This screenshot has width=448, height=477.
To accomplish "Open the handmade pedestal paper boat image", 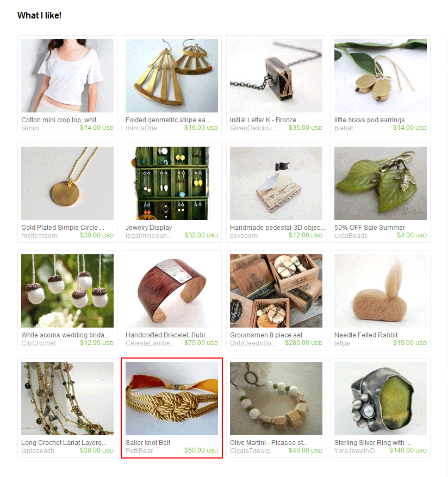I will click(276, 184).
